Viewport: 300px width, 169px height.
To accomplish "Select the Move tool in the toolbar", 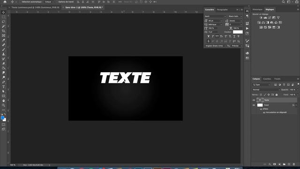I will pos(3,13).
